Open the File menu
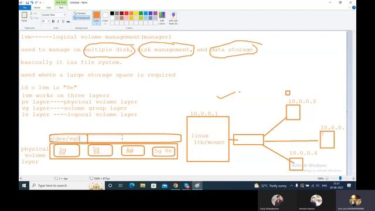This screenshot has height=211, width=375. pyautogui.click(x=25, y=8)
